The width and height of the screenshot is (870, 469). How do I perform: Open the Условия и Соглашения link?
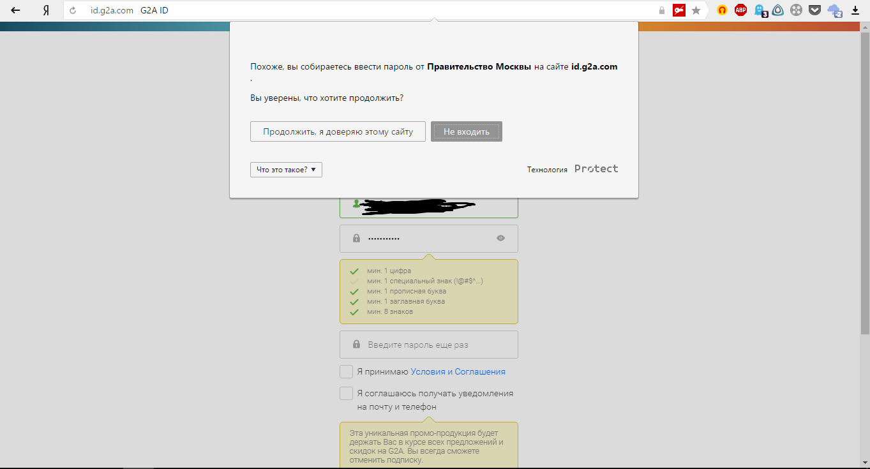click(x=458, y=371)
